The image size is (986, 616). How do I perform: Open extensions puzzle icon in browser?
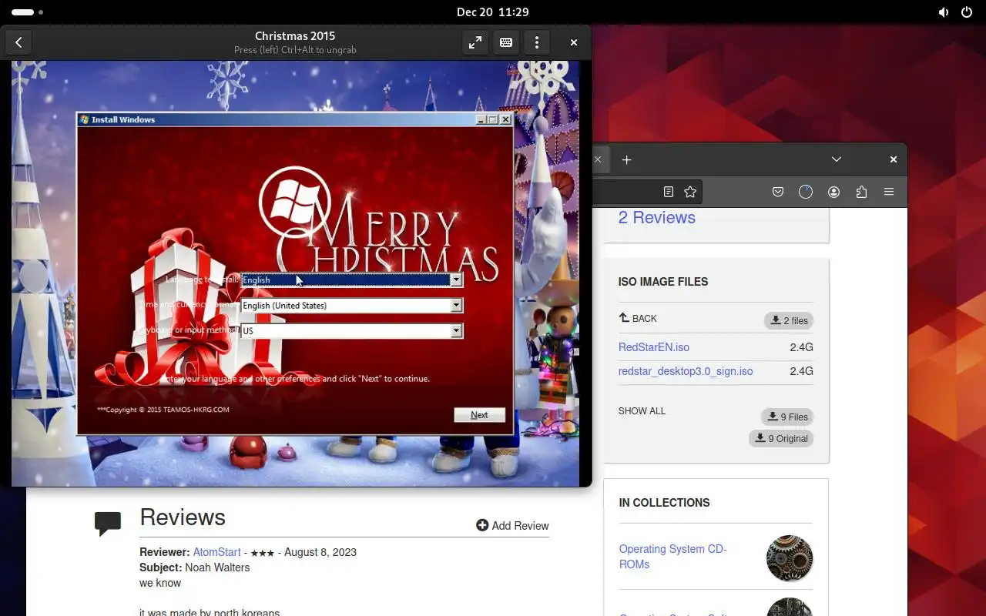pyautogui.click(x=861, y=192)
